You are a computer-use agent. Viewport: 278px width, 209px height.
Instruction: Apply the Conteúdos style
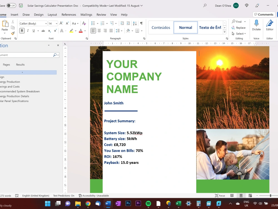click(161, 28)
